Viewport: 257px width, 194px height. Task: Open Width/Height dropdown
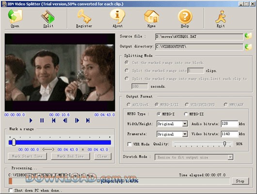pos(185,124)
